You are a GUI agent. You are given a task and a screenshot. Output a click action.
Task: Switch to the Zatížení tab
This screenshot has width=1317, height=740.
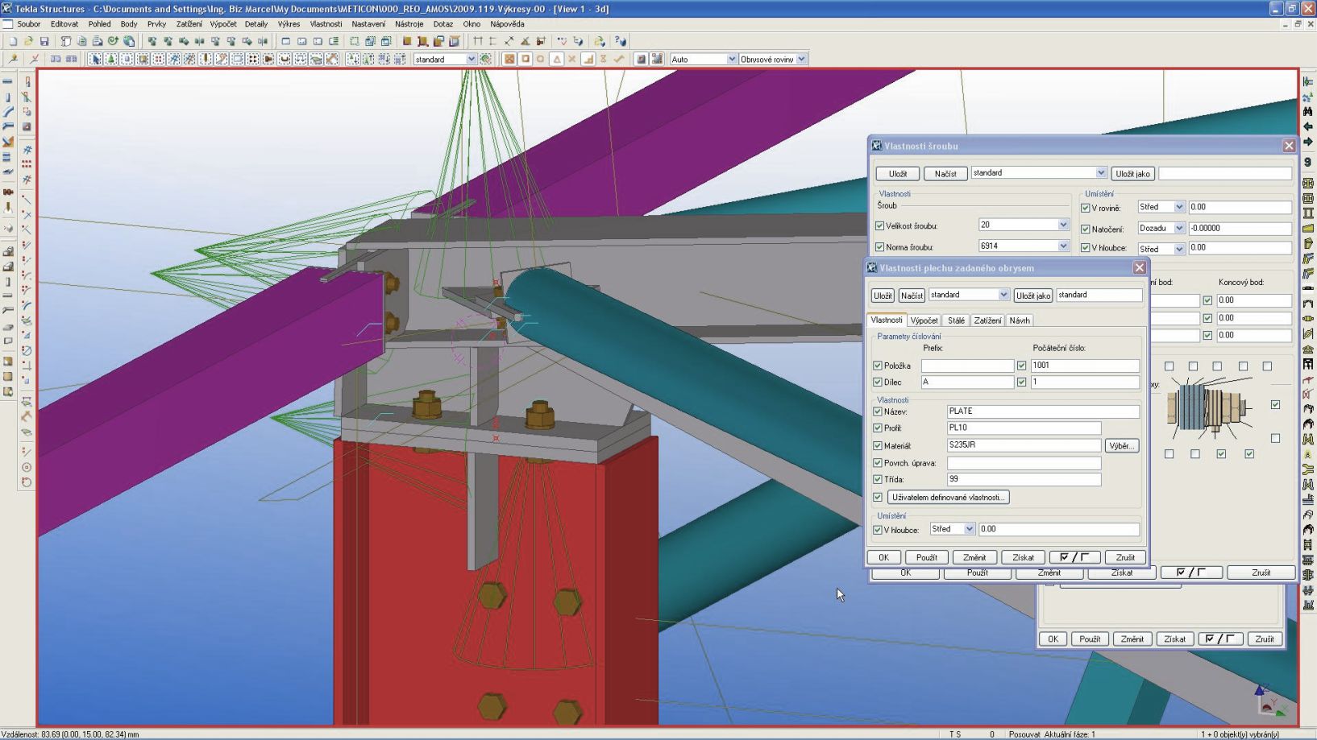click(987, 320)
